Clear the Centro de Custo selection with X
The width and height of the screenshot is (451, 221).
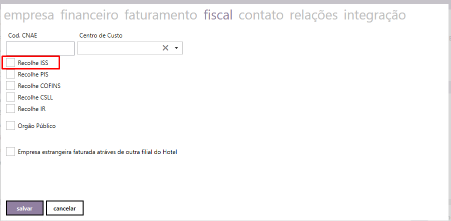(165, 48)
